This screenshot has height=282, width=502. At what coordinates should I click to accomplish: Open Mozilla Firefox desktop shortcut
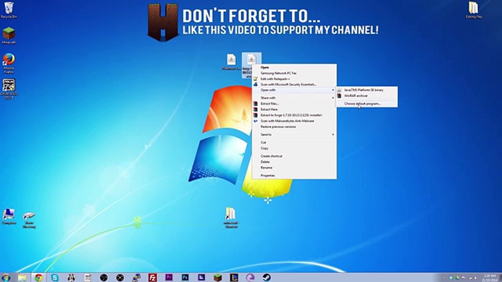pyautogui.click(x=9, y=63)
